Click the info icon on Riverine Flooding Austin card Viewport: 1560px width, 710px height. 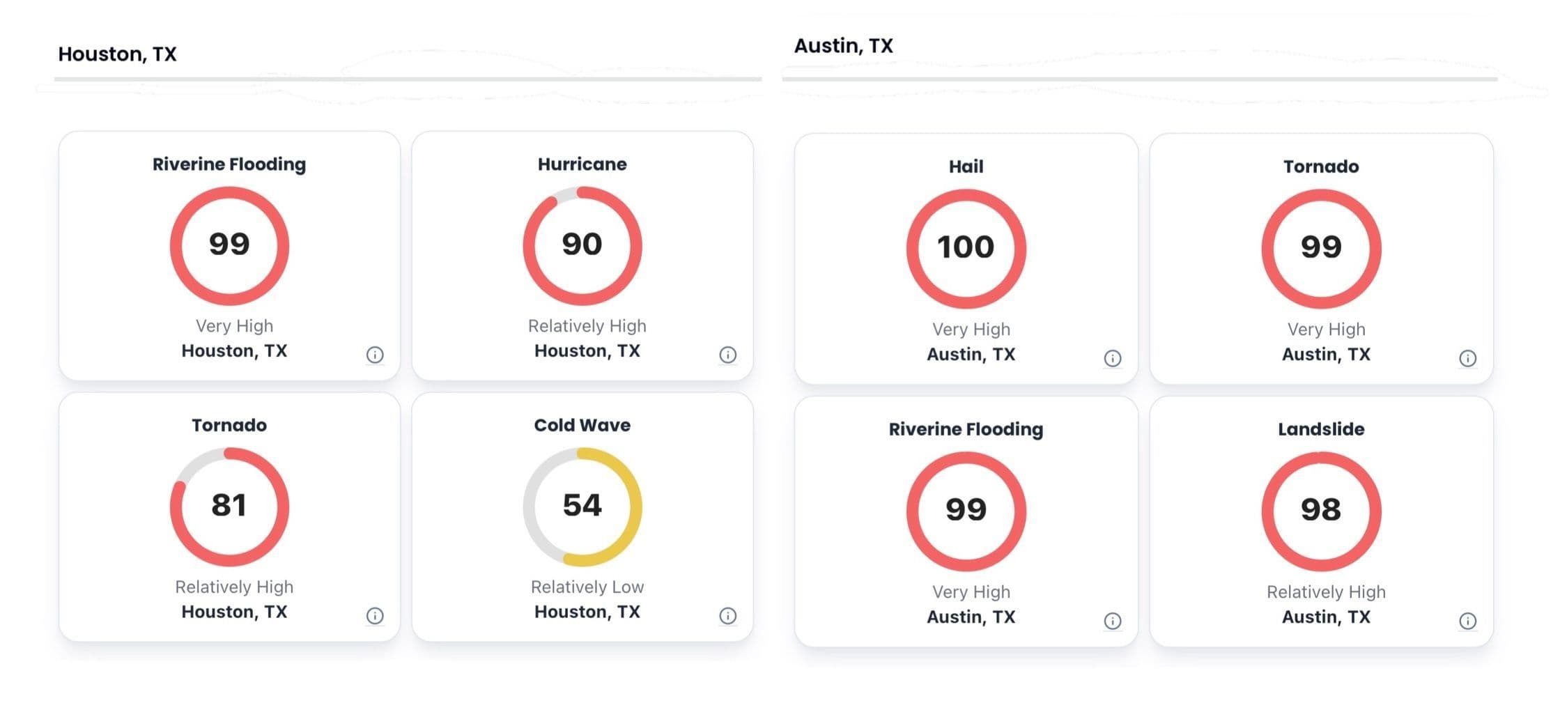pos(1113,621)
